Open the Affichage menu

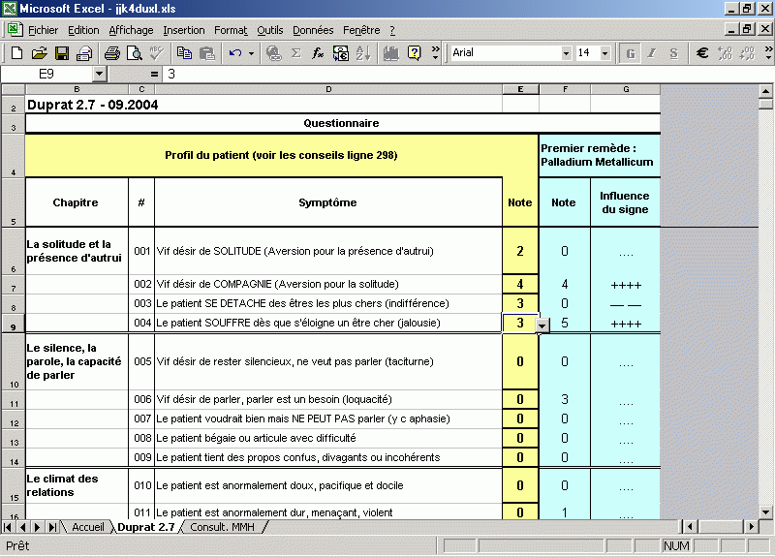click(x=131, y=30)
